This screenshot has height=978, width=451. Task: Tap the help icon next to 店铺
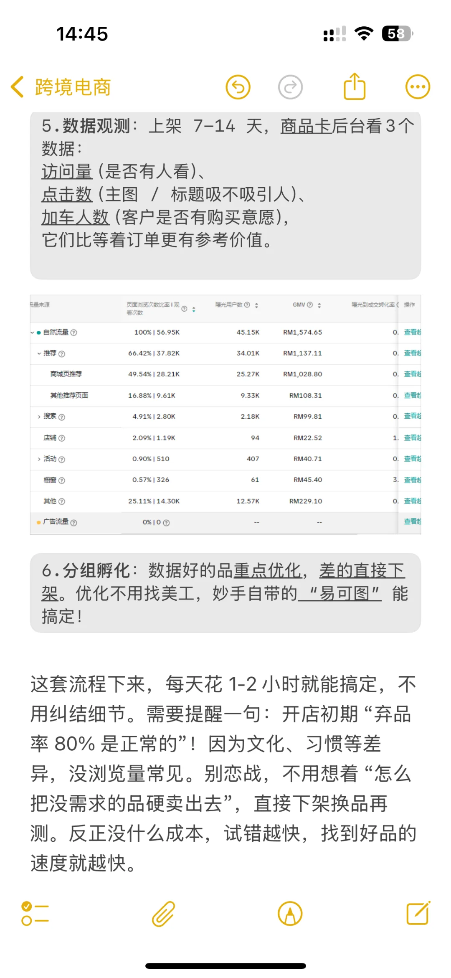point(62,438)
